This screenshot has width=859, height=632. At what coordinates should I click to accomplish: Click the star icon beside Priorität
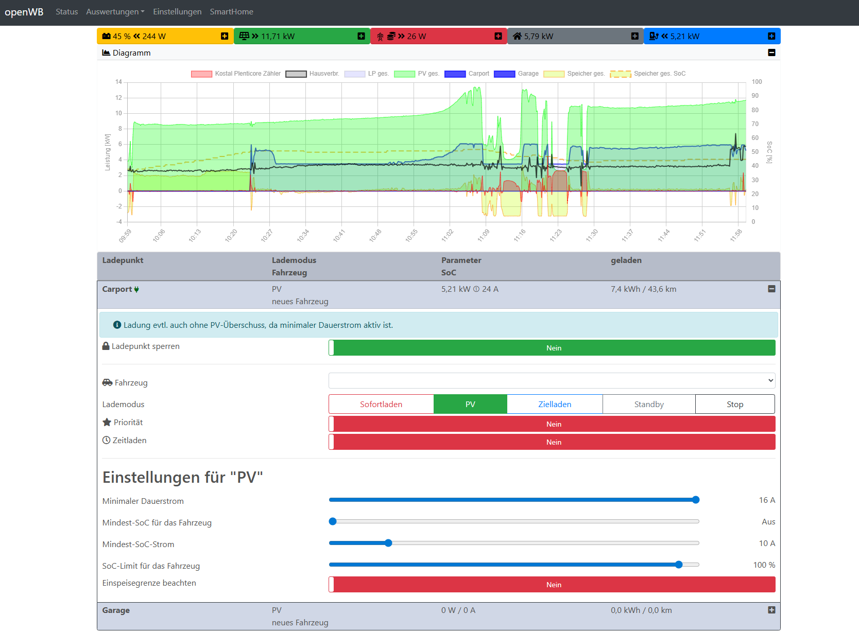point(107,422)
